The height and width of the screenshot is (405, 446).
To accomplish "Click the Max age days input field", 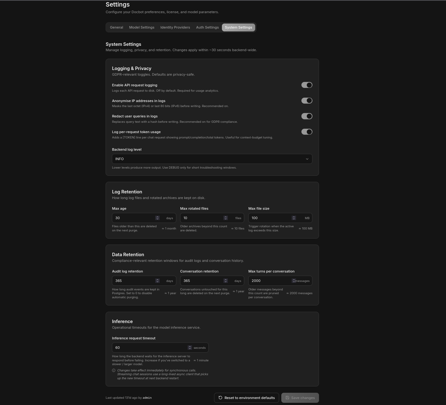I will (x=144, y=218).
